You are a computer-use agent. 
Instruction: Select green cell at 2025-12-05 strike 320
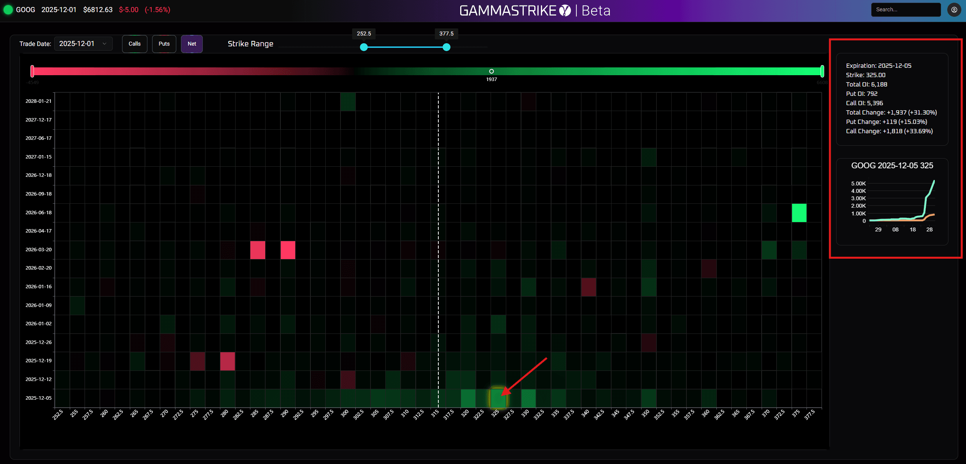[468, 398]
